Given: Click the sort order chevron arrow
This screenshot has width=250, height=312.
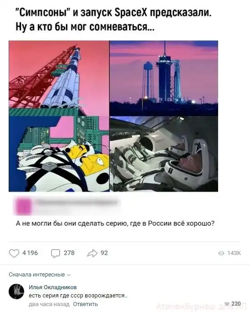Looking at the screenshot, I should (69, 275).
